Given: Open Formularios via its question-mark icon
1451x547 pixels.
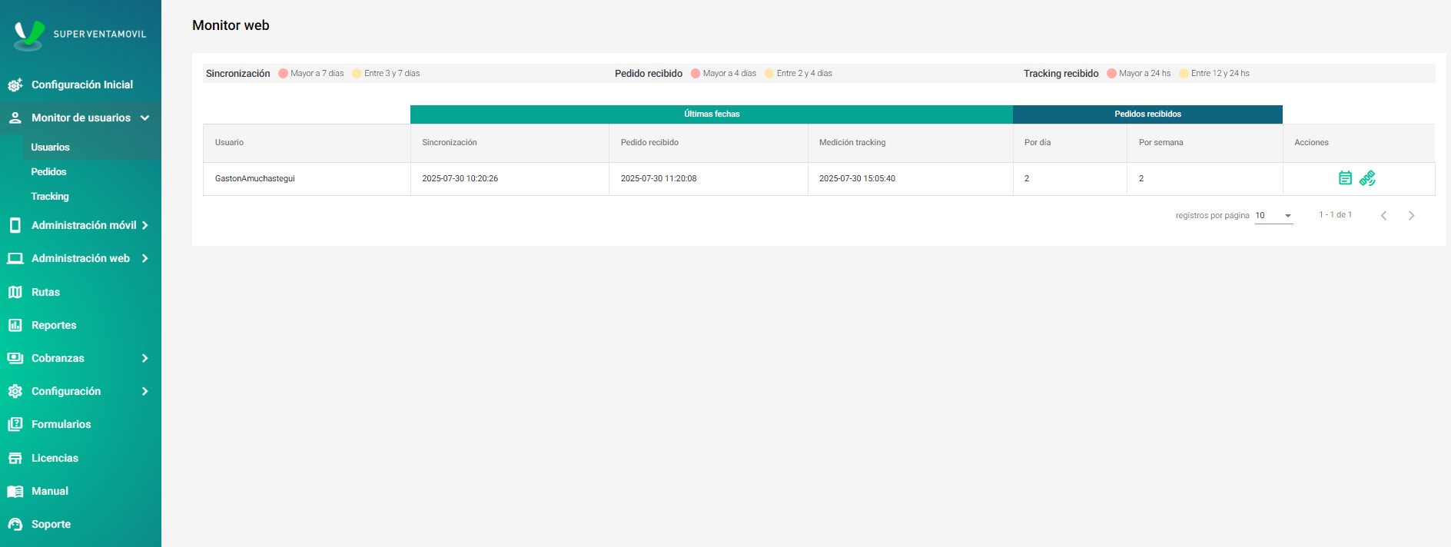Looking at the screenshot, I should pyautogui.click(x=15, y=424).
